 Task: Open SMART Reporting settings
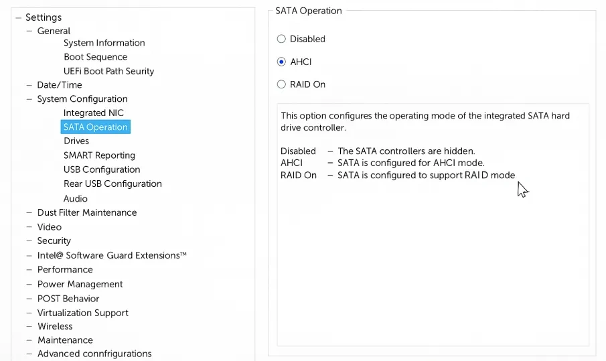99,155
